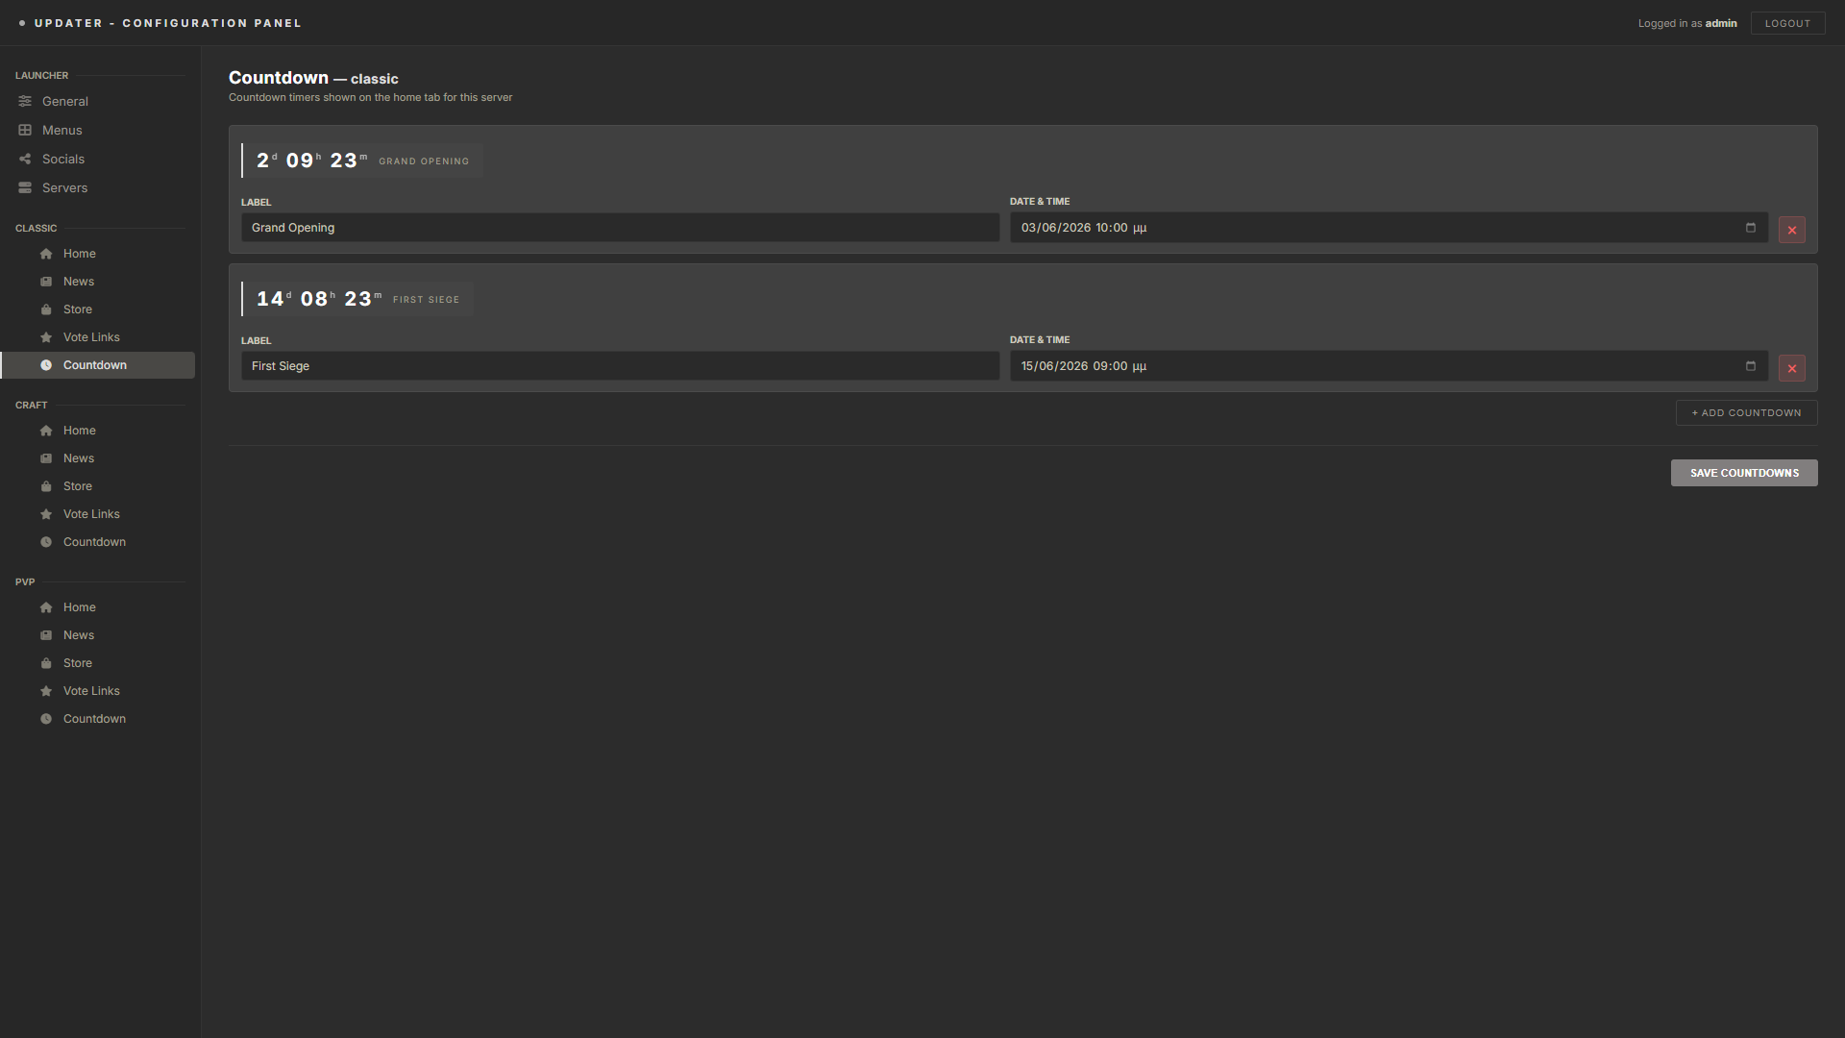Viewport: 1845px width, 1038px height.
Task: Click the Classic Vote Links star icon
Action: pyautogui.click(x=46, y=337)
